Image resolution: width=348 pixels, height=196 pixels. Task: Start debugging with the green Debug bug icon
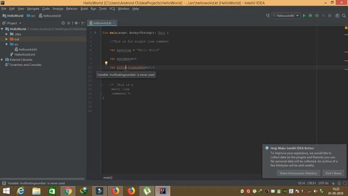pos(310,16)
